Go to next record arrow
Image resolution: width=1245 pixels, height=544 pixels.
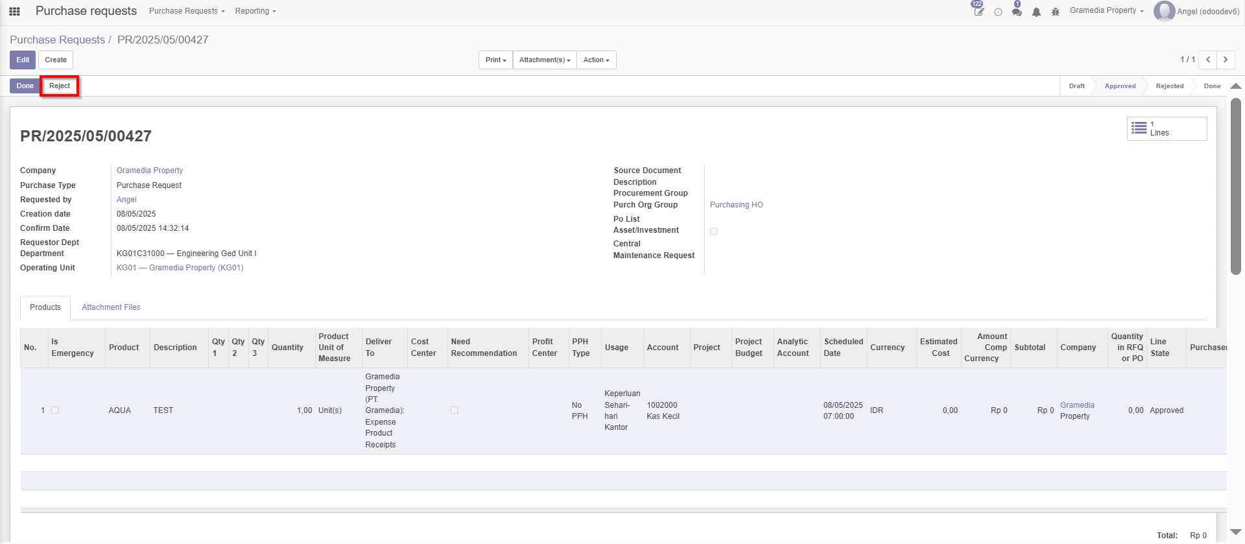click(1226, 60)
